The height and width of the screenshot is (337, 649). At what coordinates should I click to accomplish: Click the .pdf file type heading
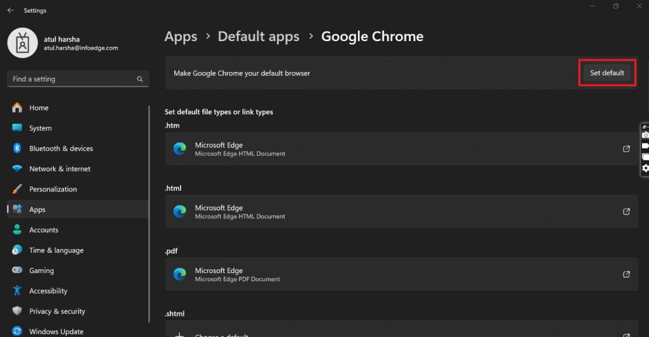click(171, 251)
